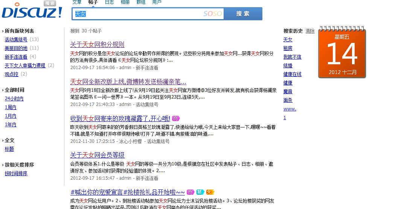This screenshot has height=209, width=416.
Task: Click the pink digest badge after 收到天女网寄来的玫瑰凝露了
Action: (176, 118)
